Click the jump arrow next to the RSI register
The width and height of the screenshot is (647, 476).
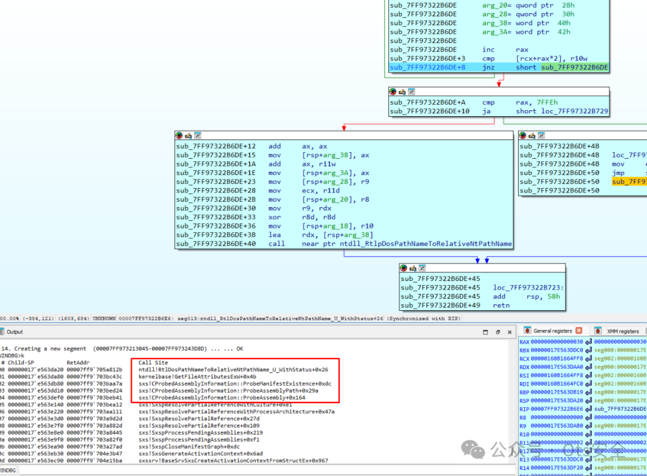point(589,375)
